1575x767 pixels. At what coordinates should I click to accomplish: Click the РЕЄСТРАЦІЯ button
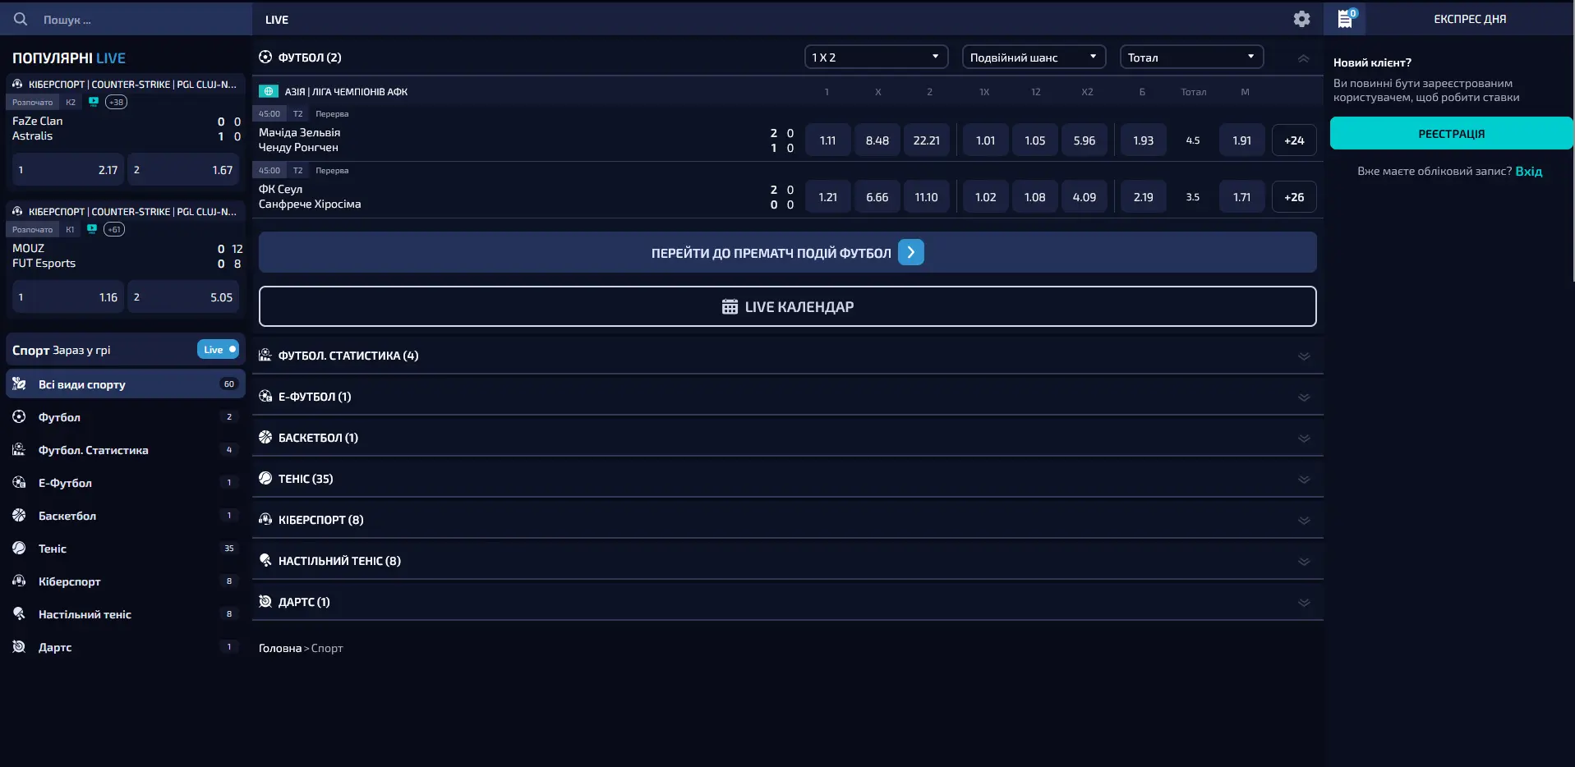coord(1450,134)
